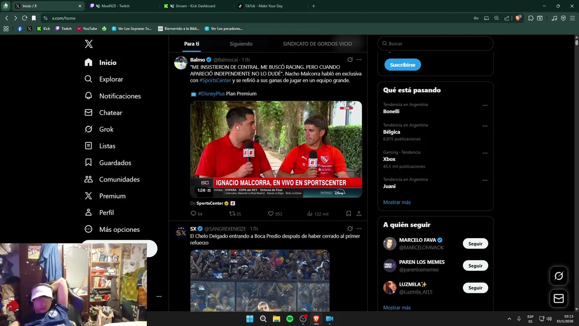This screenshot has height=326, width=579.
Task: Open more options for Xbox trend
Action: tap(485, 153)
